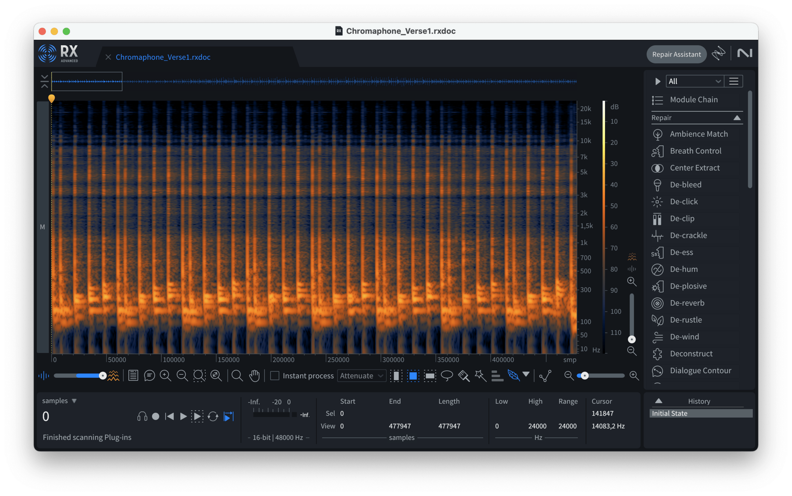Select the harmonics selection tool
The width and height of the screenshot is (792, 496).
[497, 375]
